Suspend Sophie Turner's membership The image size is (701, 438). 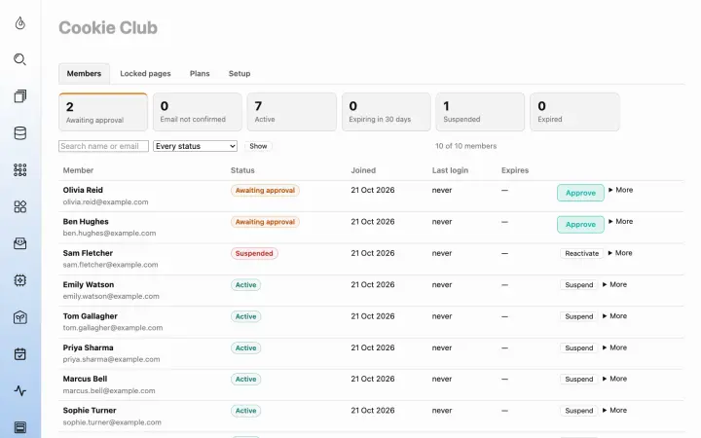tap(579, 411)
